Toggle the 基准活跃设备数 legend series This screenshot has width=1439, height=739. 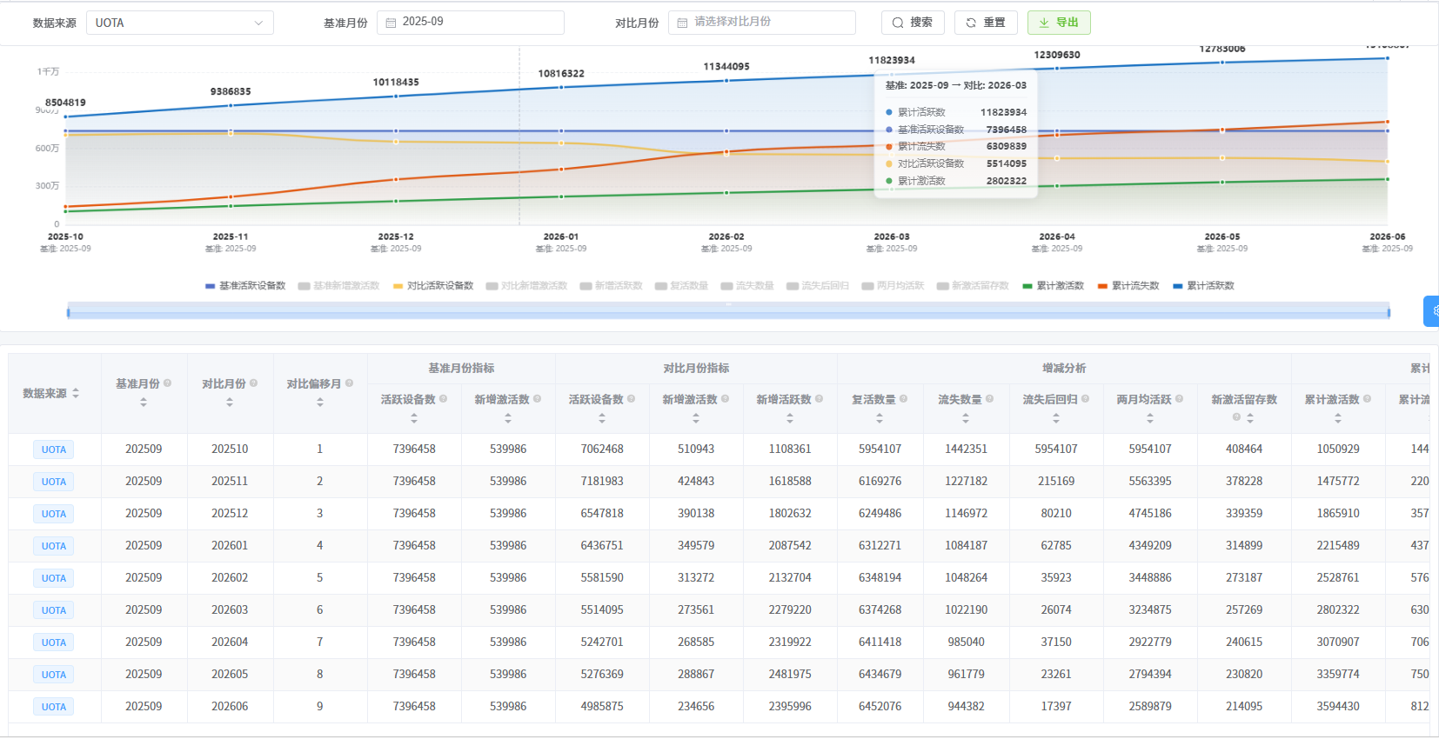pos(245,286)
